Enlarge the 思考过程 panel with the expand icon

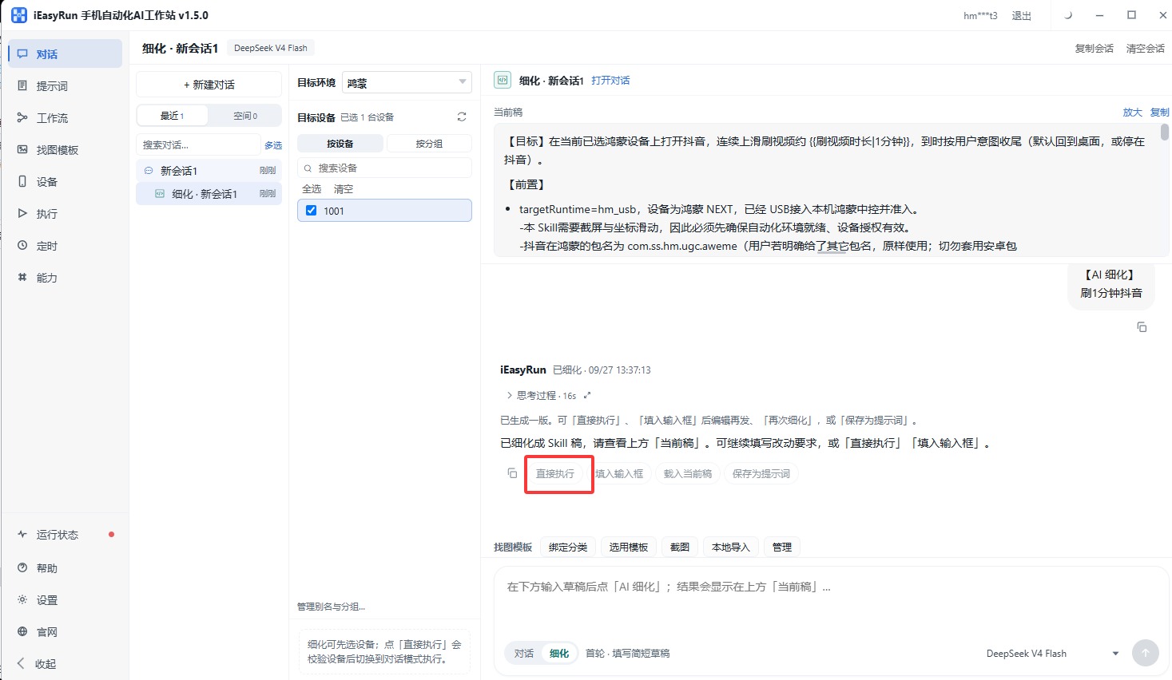[x=587, y=395]
